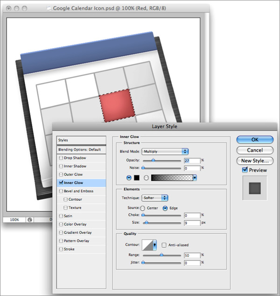Open the gradient picker dropdown arrow

[195, 177]
